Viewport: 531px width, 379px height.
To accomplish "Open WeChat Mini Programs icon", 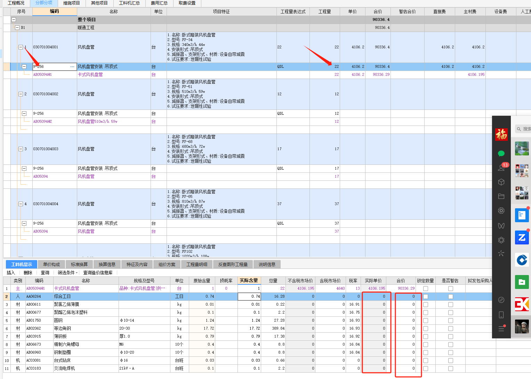I will tap(501, 300).
